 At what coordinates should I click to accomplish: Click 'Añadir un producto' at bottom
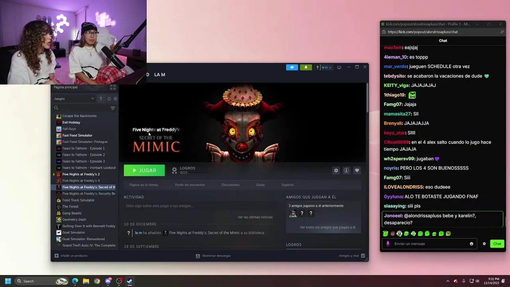[x=71, y=256]
